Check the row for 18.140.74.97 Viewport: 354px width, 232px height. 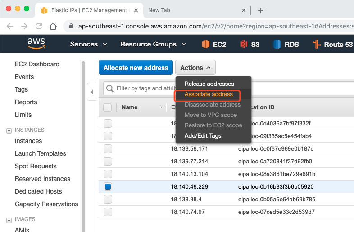tap(108, 212)
